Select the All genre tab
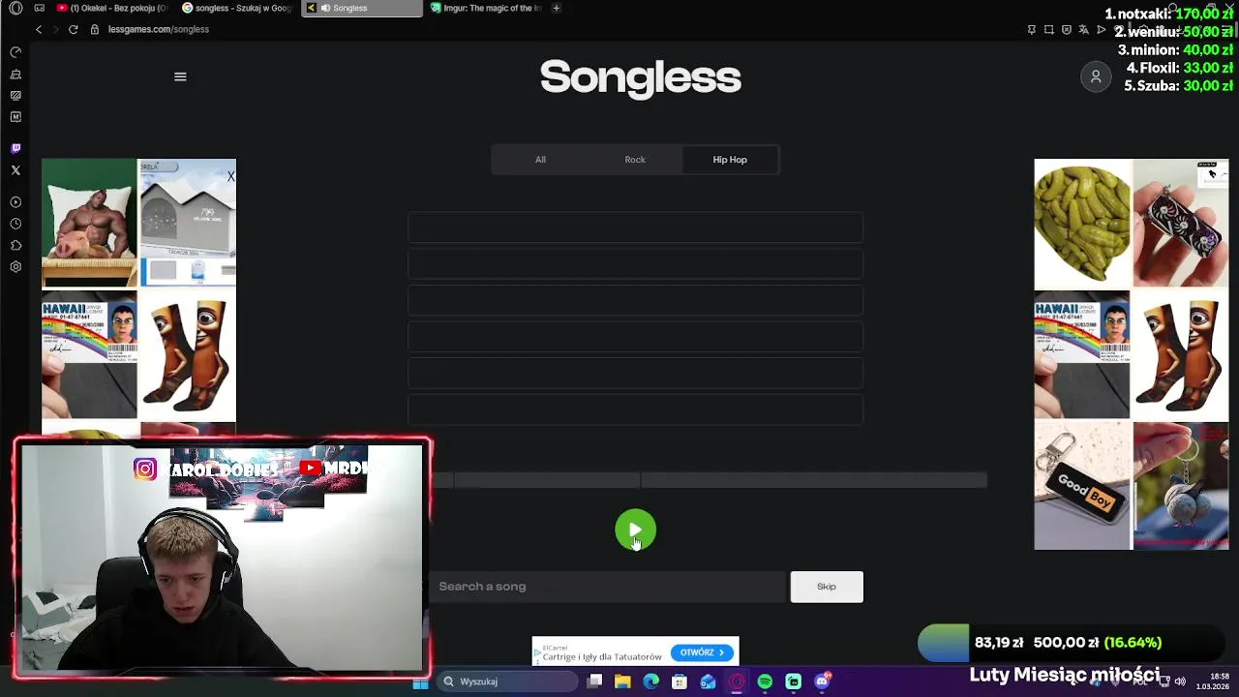 (x=540, y=160)
